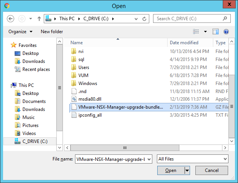This screenshot has width=238, height=183.
Task: Expand the arrow between This PC and C_DRIVE
Action: pyautogui.click(x=79, y=19)
